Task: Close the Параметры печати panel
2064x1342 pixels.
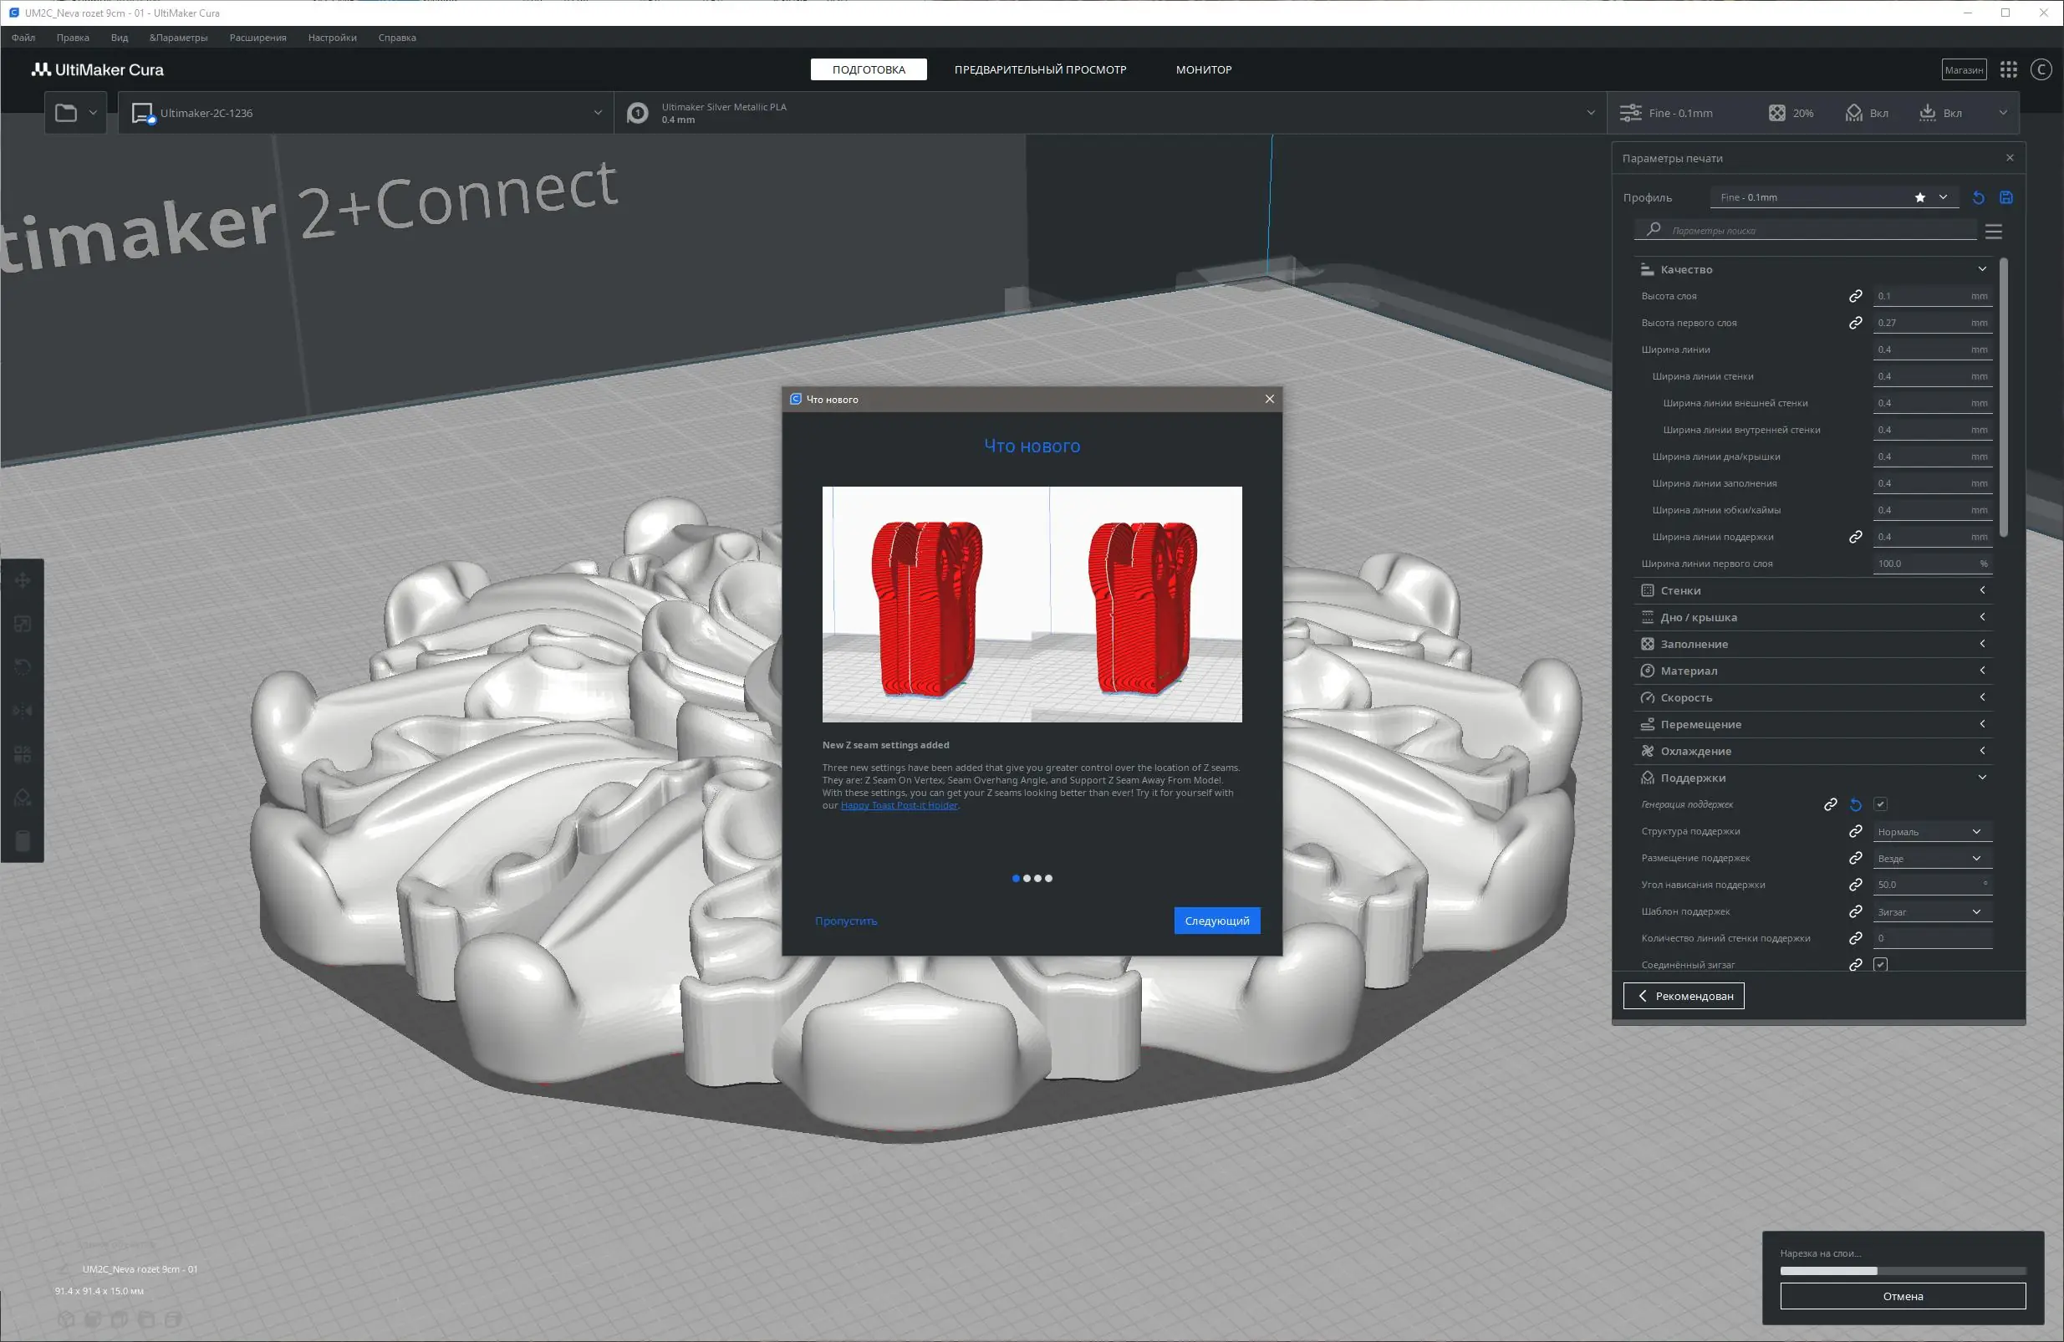Action: pyautogui.click(x=2010, y=158)
